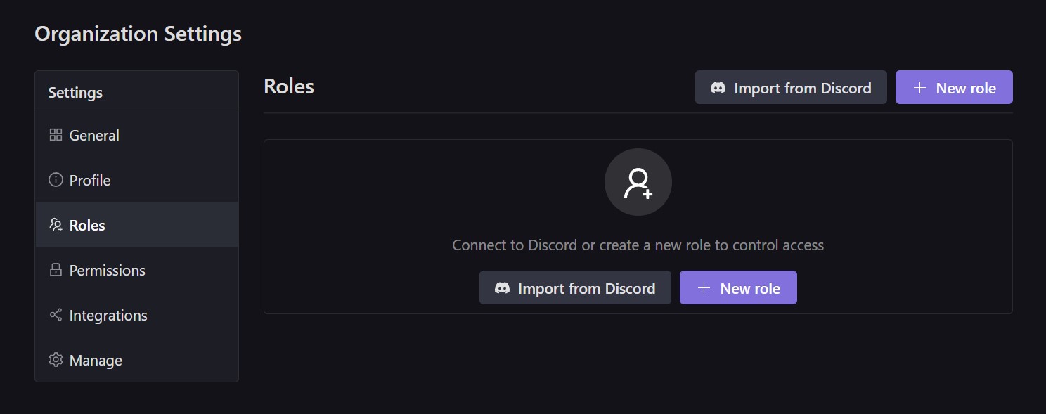Click the user-plus icon beside Roles in sidebar

tap(56, 225)
